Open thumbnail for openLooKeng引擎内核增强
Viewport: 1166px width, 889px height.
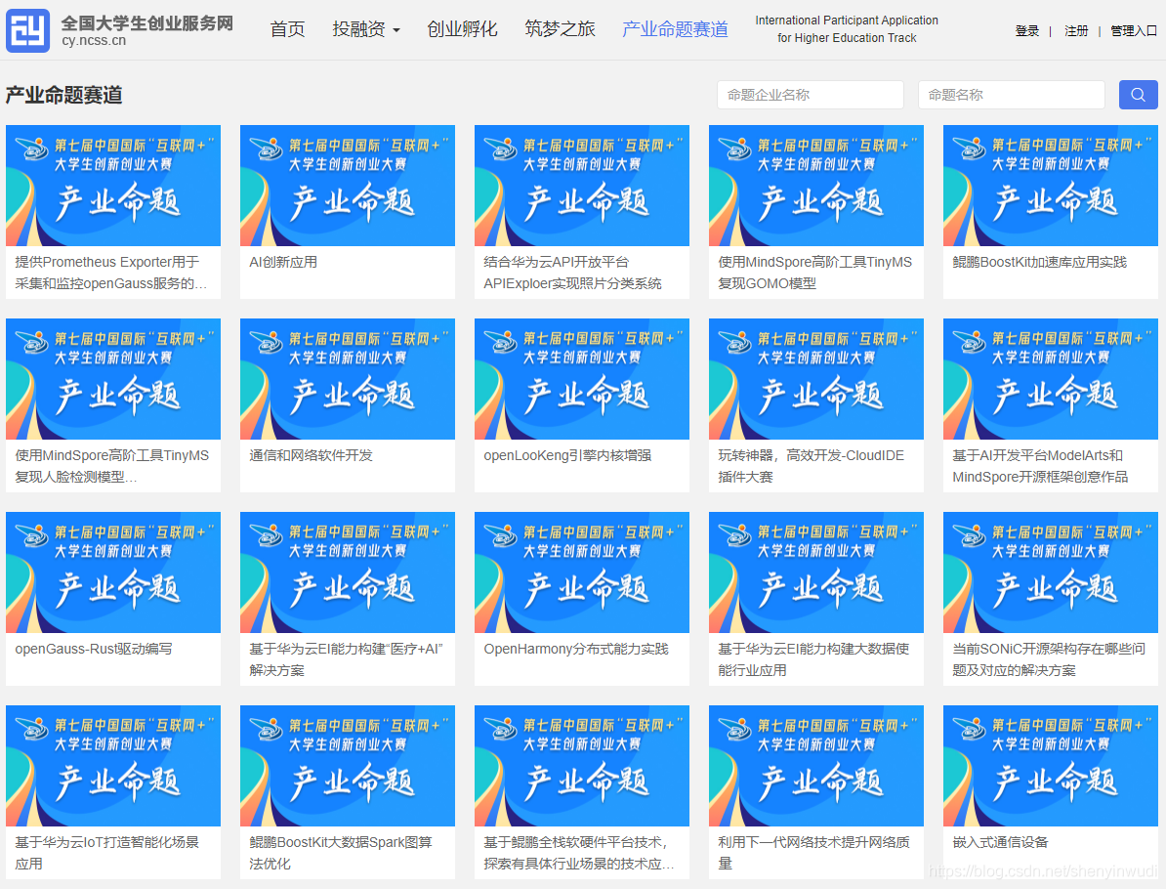point(581,379)
